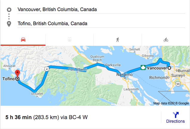Click the Parksville town label
The height and width of the screenshot is (129, 190).
pos(113,65)
